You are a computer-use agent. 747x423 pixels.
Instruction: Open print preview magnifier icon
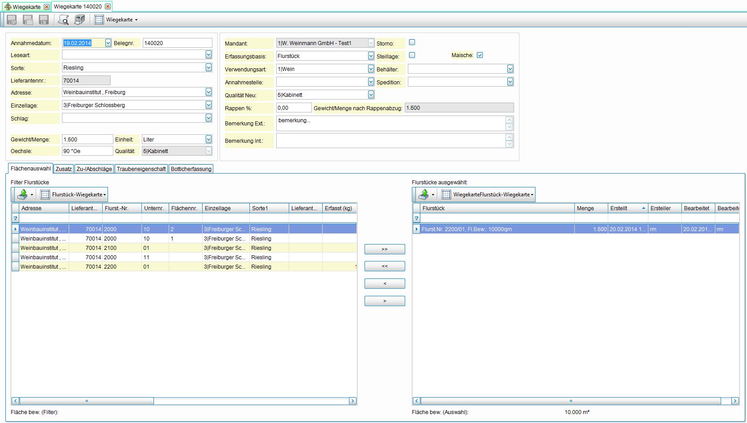pos(63,20)
